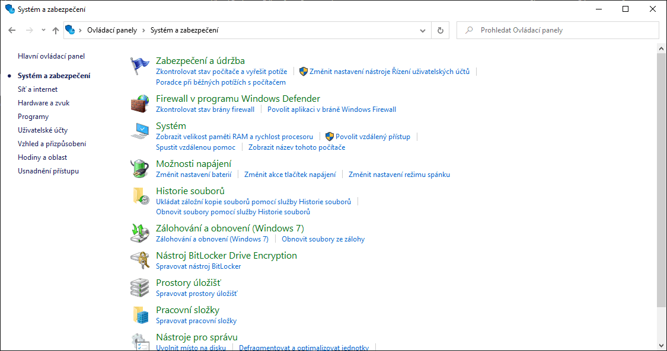This screenshot has width=667, height=351.
Task: Expand the address bar history dropdown
Action: pos(423,30)
